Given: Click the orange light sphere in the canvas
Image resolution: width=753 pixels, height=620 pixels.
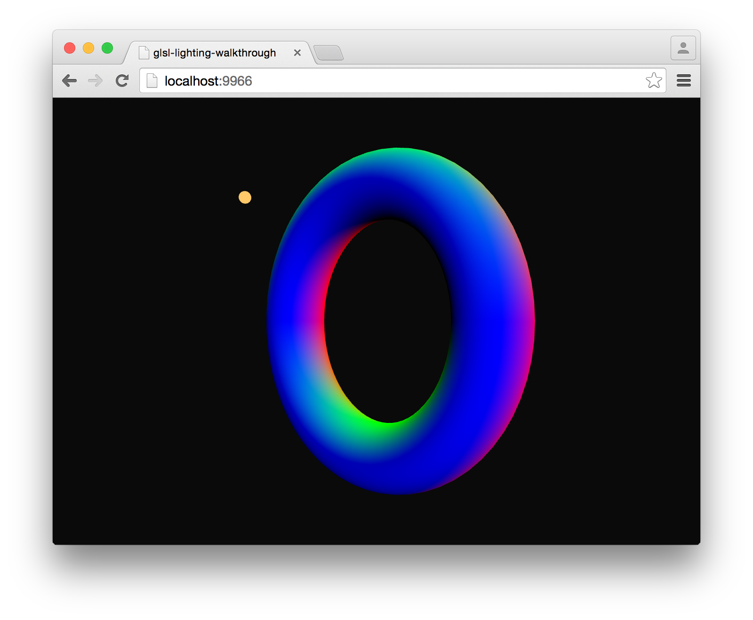Looking at the screenshot, I should point(245,197).
